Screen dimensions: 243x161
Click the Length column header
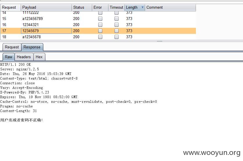click(135, 8)
